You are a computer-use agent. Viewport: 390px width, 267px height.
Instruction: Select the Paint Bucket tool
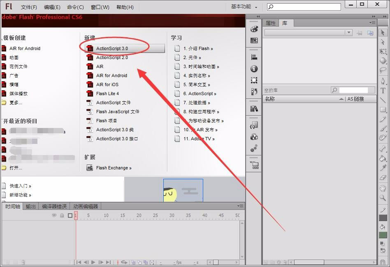(x=383, y=158)
